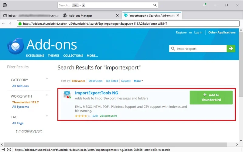The height and width of the screenshot is (152, 243).
Task: Close the Add-ons Manager tab
Action: pos(117,16)
